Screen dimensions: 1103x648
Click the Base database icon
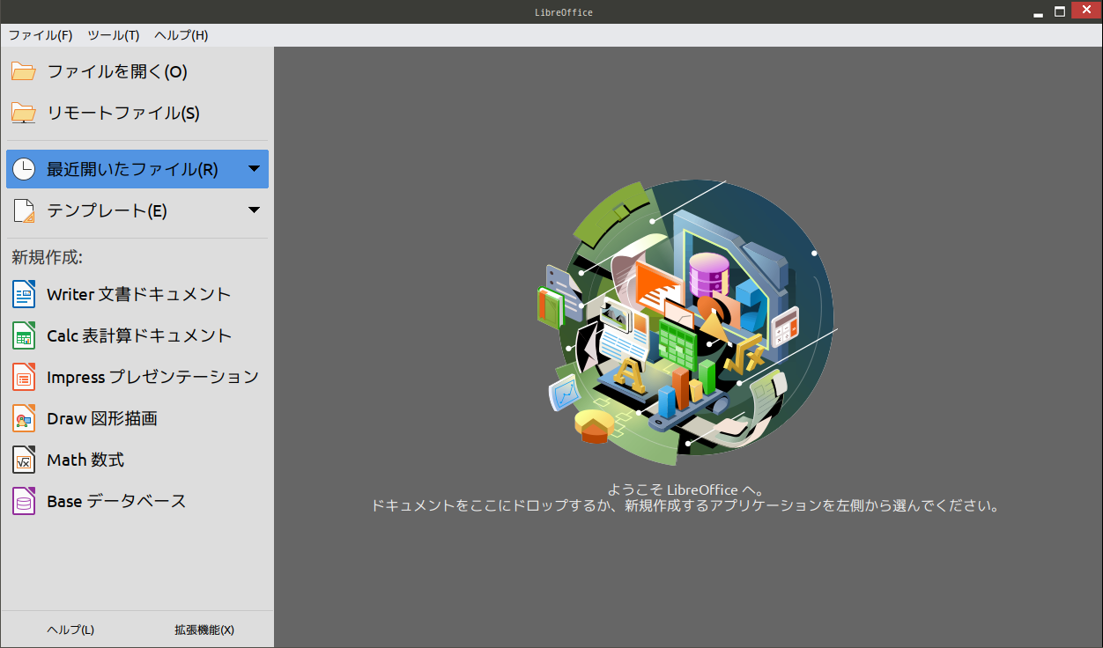coord(24,501)
